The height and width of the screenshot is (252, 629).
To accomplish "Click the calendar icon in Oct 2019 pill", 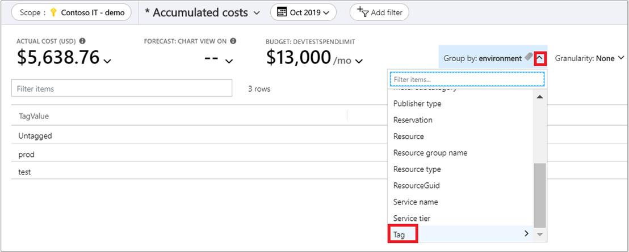I will pyautogui.click(x=282, y=12).
